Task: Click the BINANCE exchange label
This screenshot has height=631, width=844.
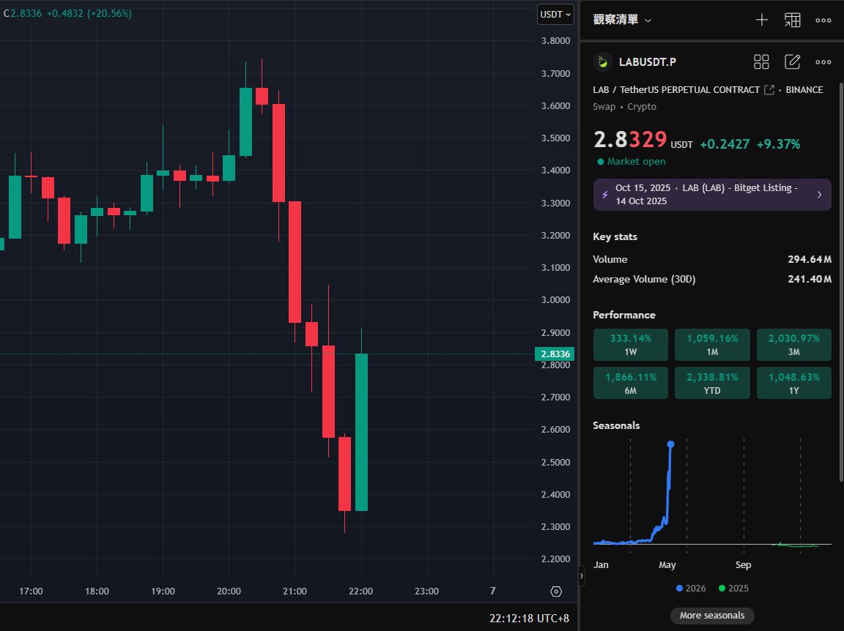Action: point(804,90)
